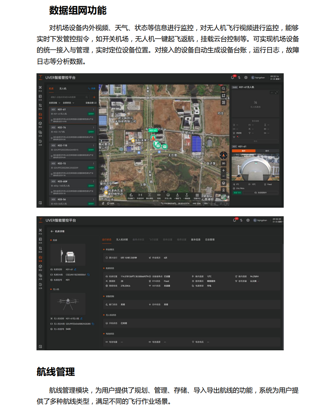This screenshot has height=415, width=327.
Task: Copy the 机库SN码 with copy icon
Action: point(88,275)
